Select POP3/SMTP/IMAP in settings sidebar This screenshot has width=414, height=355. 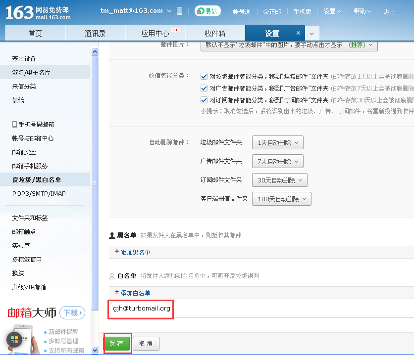coord(39,193)
